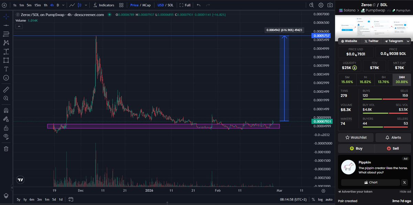Expand the timeframe dropdown arrow

pos(63,5)
